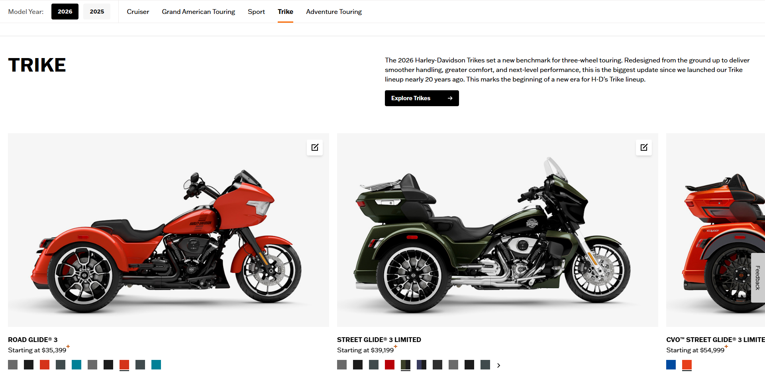Open CVO Street Glide 3 Limited name link
This screenshot has width=765, height=379.
coord(716,340)
